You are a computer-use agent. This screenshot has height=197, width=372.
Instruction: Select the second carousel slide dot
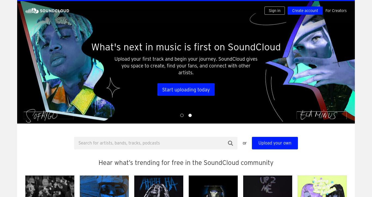[x=190, y=115]
